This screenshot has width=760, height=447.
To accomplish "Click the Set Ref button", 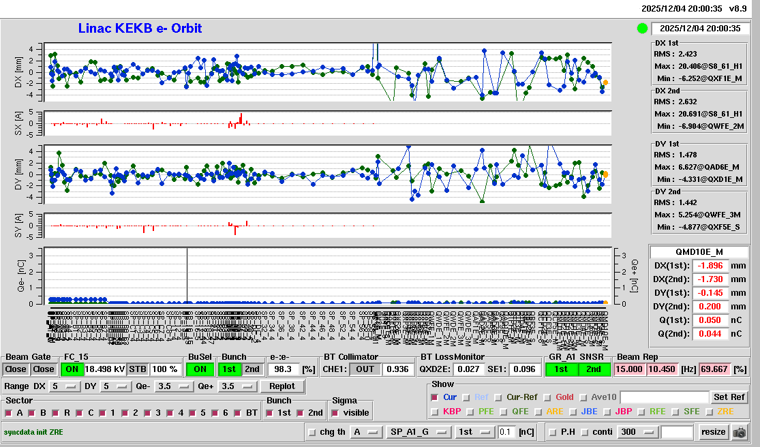I will pos(729,397).
